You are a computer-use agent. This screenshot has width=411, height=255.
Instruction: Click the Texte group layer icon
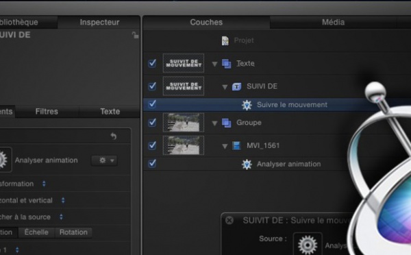[x=227, y=64]
